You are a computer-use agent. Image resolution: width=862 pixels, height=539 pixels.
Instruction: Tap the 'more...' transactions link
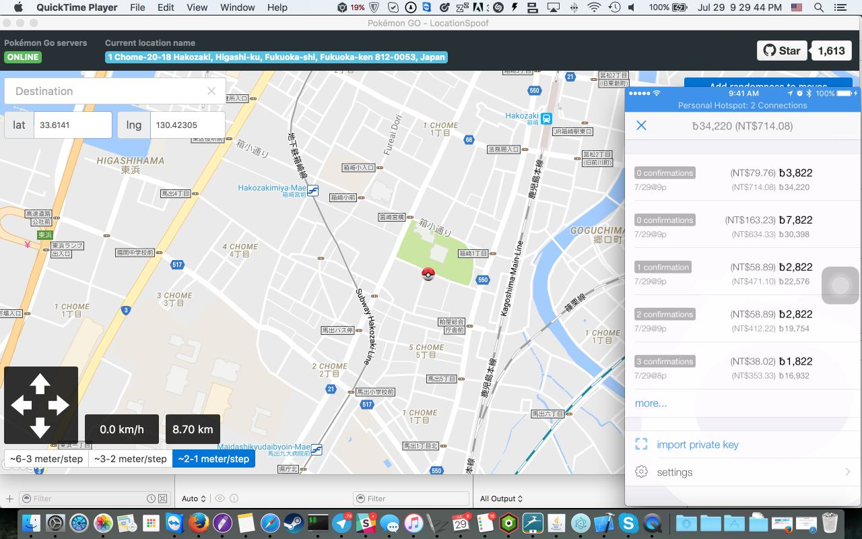click(x=651, y=403)
